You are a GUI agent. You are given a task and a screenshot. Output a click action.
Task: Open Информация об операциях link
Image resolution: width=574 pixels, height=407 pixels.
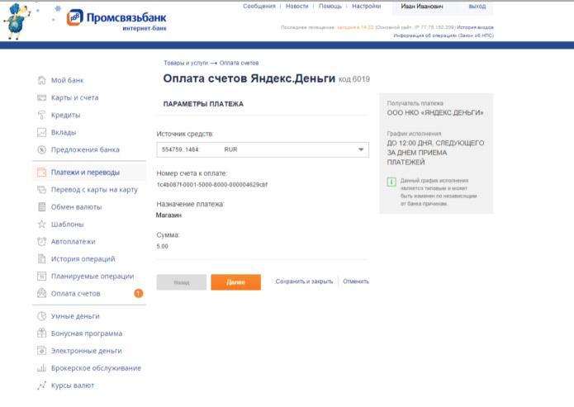coord(444,35)
